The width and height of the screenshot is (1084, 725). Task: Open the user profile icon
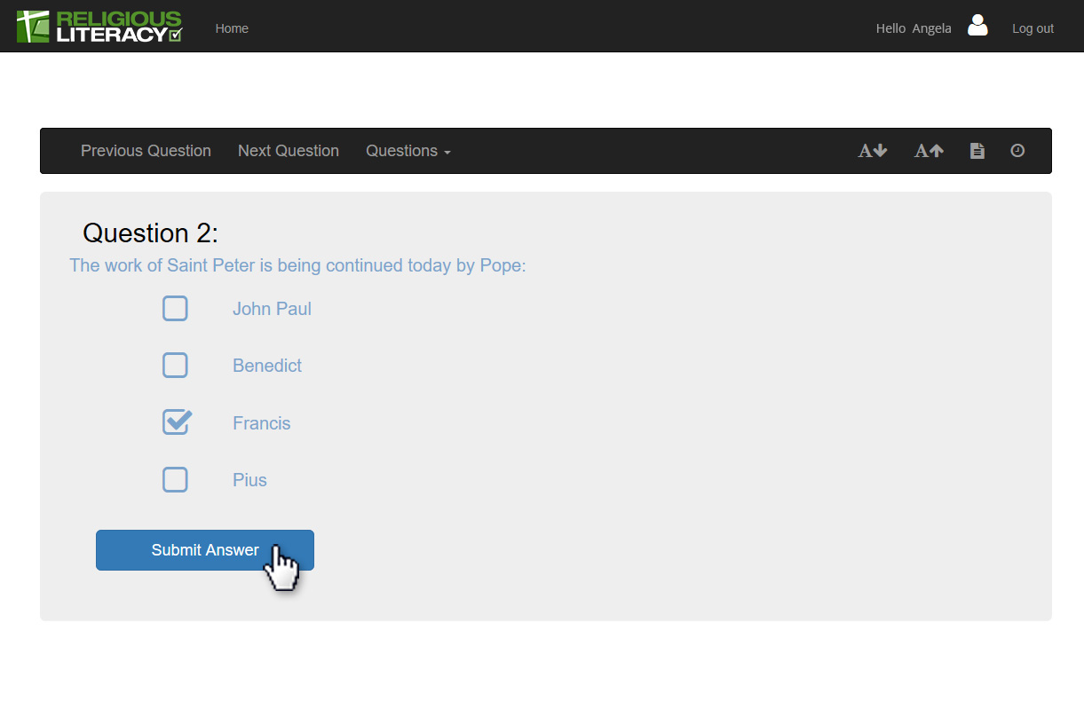point(977,26)
